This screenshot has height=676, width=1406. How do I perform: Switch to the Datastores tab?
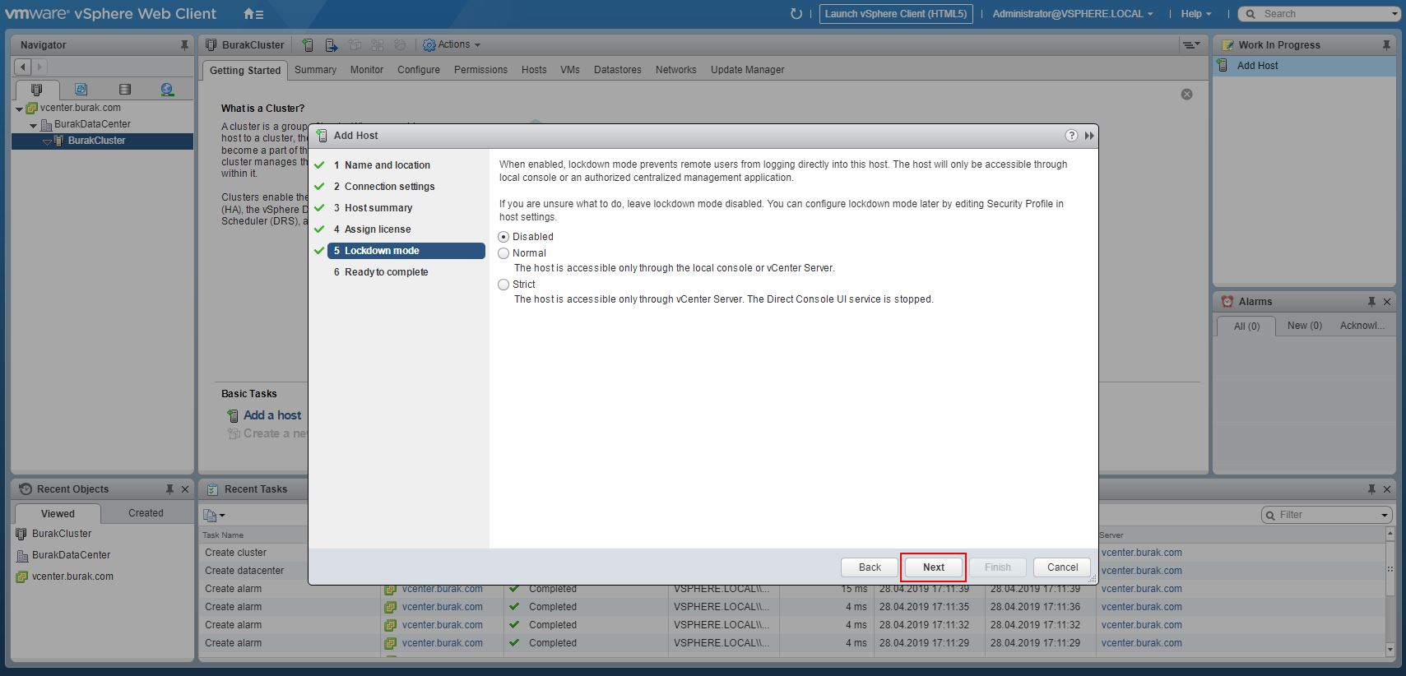pos(618,70)
